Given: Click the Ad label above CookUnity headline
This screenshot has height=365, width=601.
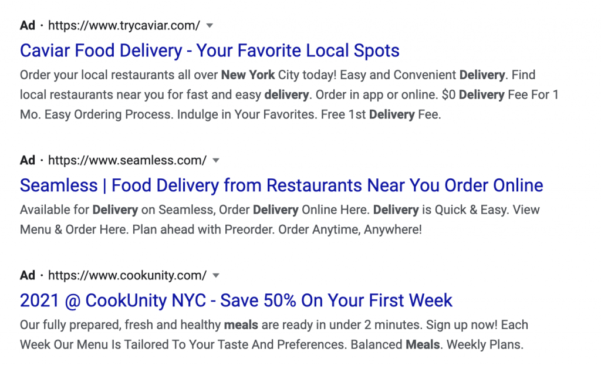Looking at the screenshot, I should [x=28, y=275].
